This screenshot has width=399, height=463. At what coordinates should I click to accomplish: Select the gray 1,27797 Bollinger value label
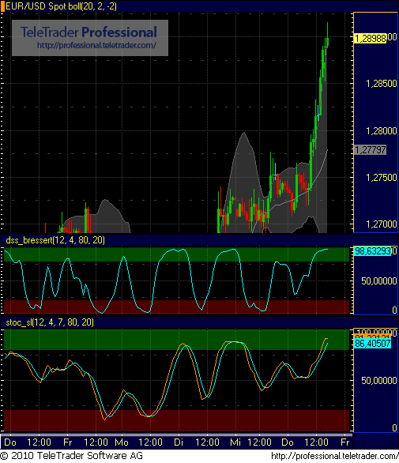click(x=370, y=149)
